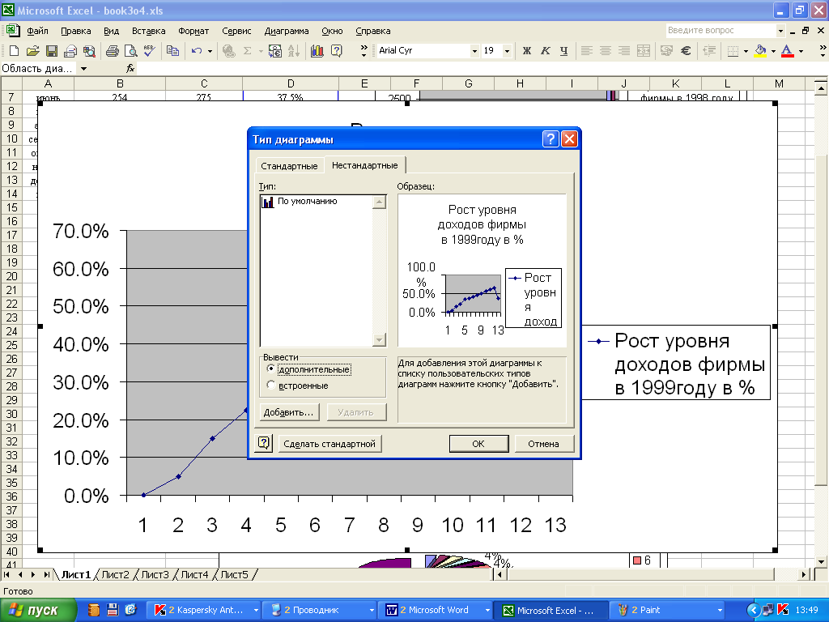
Task: Expand the borders dropdown arrow
Action: (746, 51)
